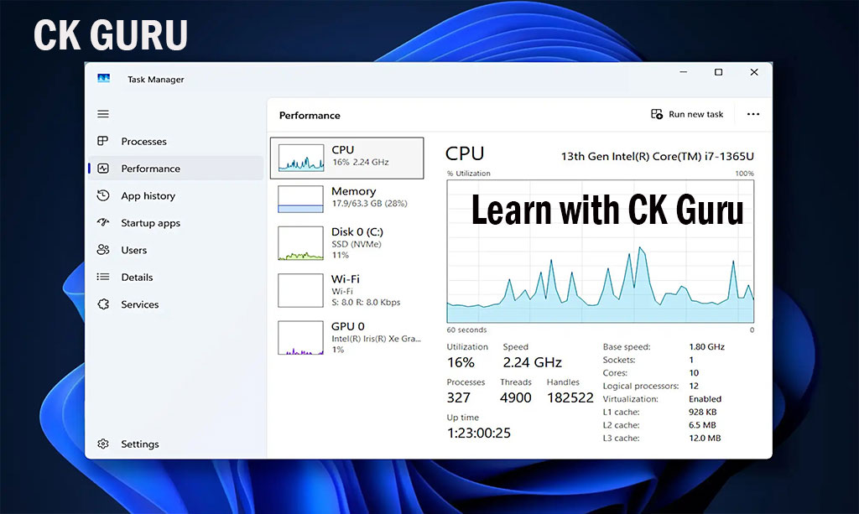Select the CPU mini graph thumbnail
Screen dimensions: 859x514
tap(301, 158)
